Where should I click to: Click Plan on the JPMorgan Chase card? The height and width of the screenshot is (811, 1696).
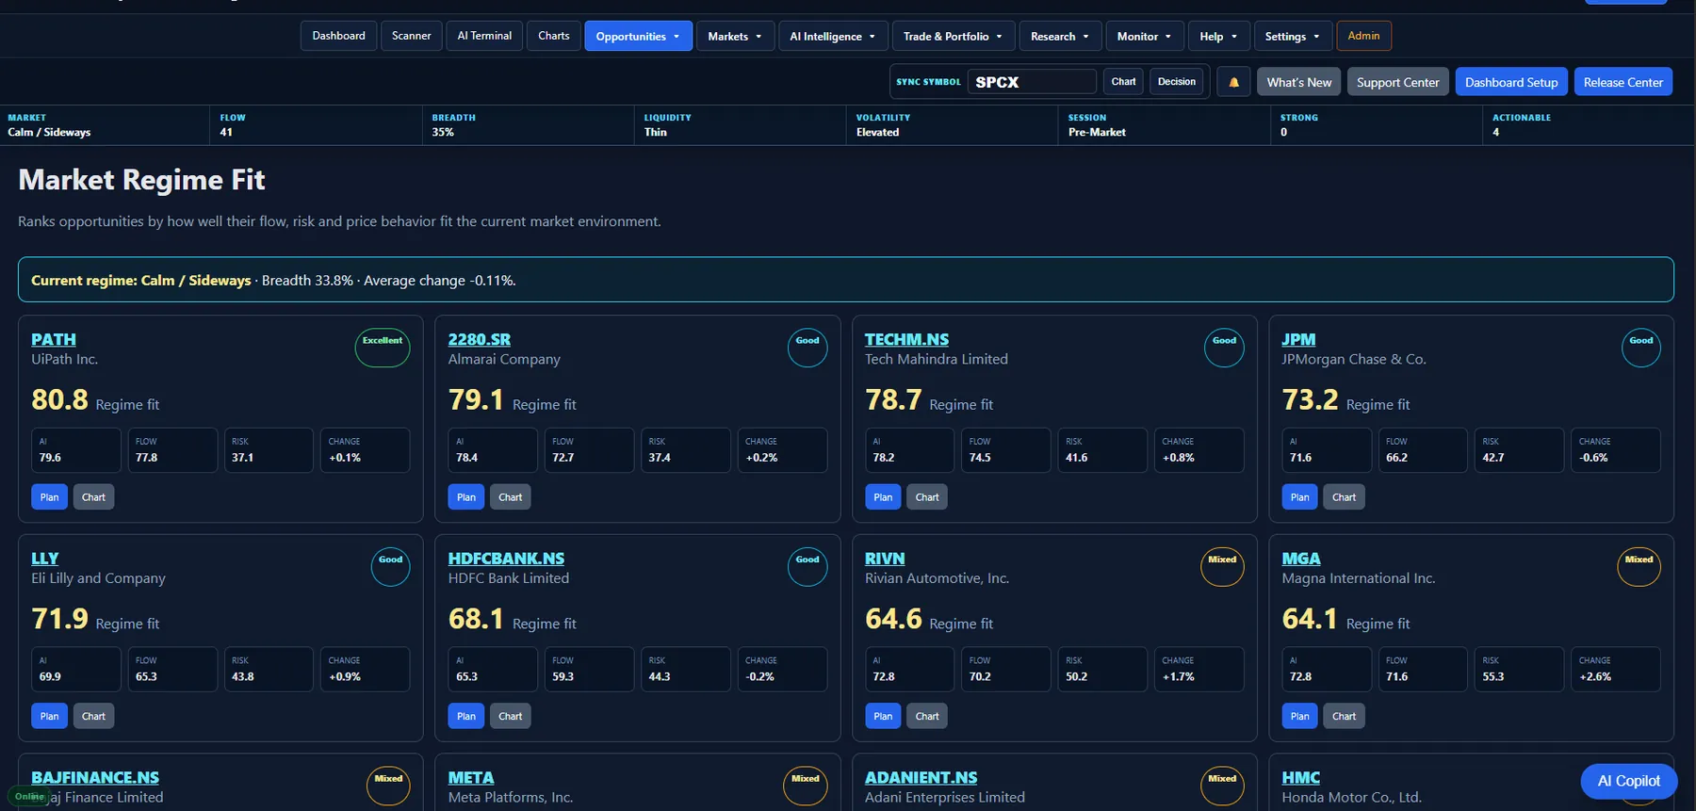[1300, 497]
